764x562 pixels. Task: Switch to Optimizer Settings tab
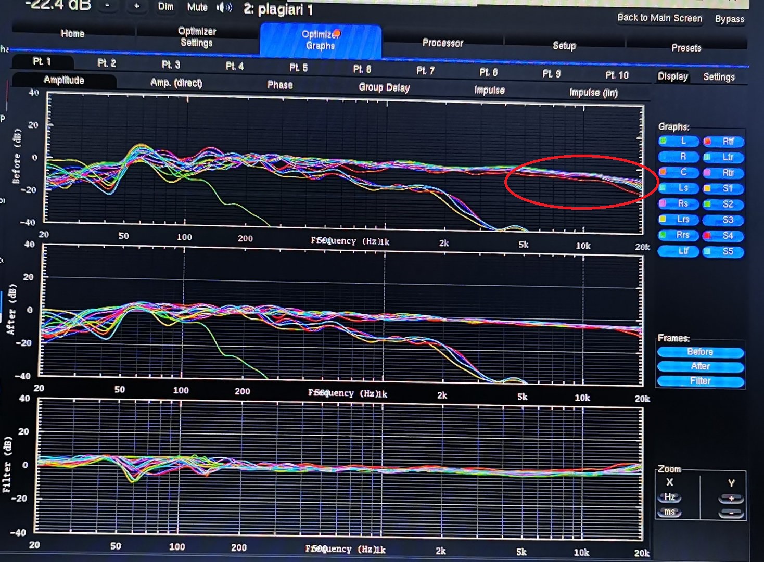click(197, 37)
